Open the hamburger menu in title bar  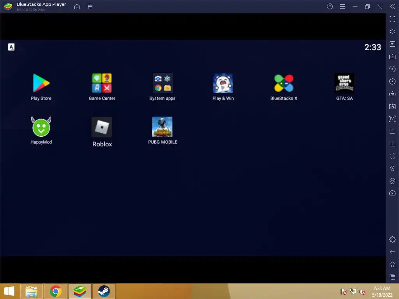point(343,7)
